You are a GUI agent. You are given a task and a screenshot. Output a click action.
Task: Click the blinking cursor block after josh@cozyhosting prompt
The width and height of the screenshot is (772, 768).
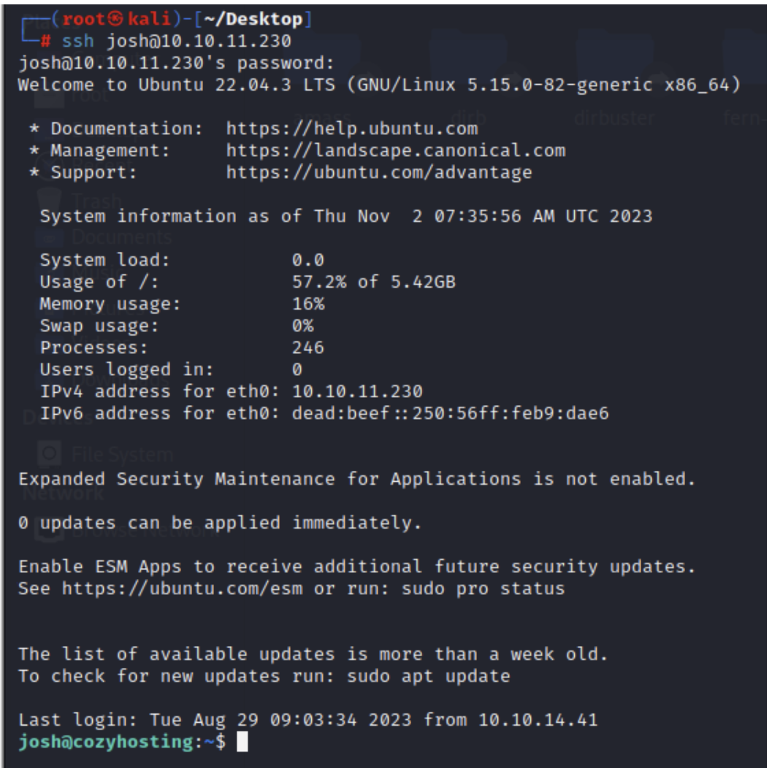pyautogui.click(x=243, y=742)
